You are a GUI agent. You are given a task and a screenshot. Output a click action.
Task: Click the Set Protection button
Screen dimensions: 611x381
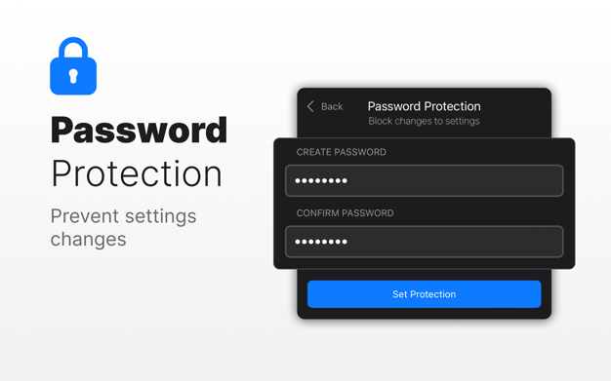(424, 294)
